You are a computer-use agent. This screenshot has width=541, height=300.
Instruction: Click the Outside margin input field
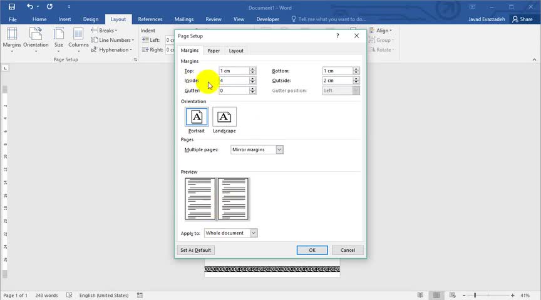coord(337,80)
